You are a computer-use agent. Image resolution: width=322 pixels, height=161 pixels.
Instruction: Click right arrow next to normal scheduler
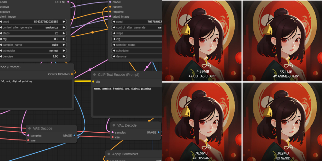(x=64, y=51)
